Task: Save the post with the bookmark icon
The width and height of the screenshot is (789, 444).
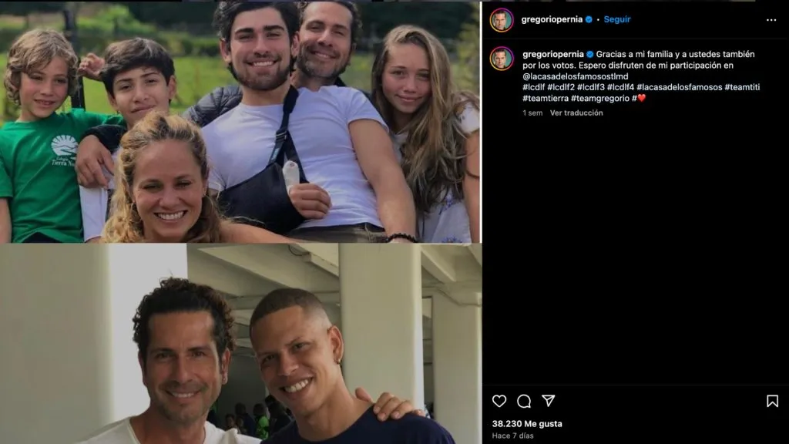Action: [772, 401]
